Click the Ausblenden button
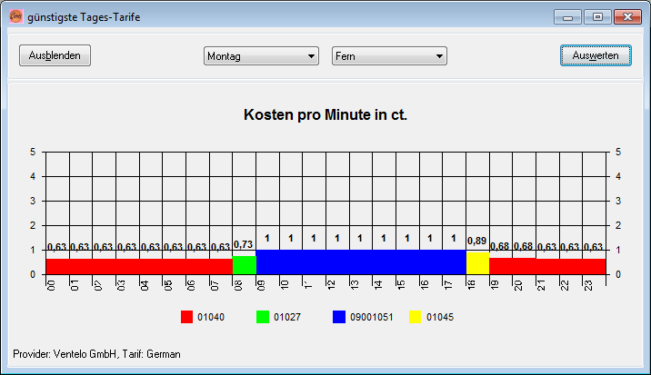 click(x=55, y=55)
